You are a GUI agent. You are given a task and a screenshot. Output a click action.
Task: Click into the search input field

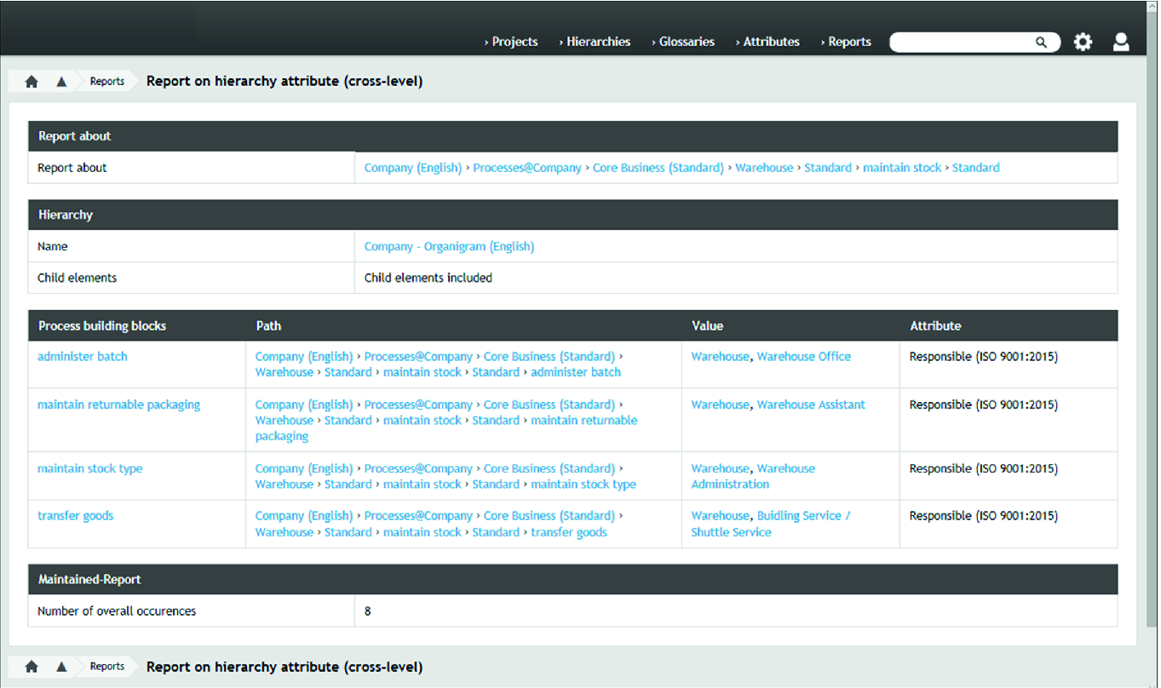(961, 43)
